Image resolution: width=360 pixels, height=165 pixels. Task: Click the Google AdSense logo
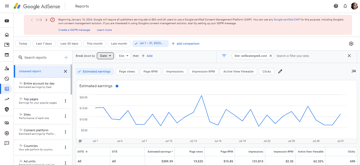[x=37, y=6]
